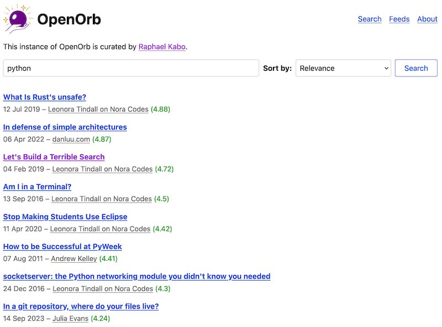Visit Raphael Kabo's profile link
442x327 pixels.
click(163, 48)
